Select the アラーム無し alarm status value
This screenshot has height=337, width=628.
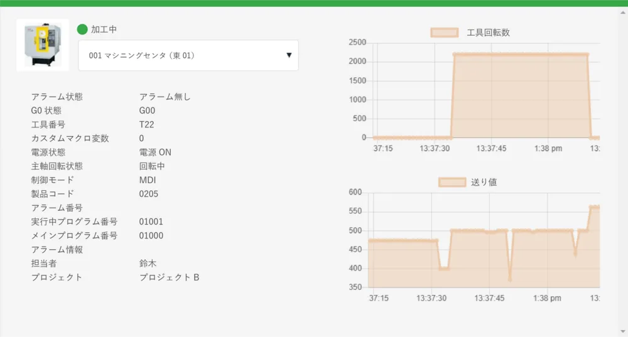pos(165,97)
